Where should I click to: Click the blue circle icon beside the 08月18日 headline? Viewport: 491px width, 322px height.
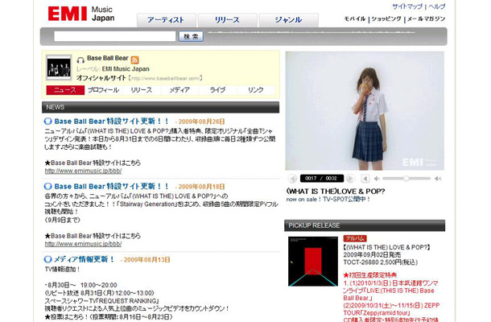click(x=48, y=187)
